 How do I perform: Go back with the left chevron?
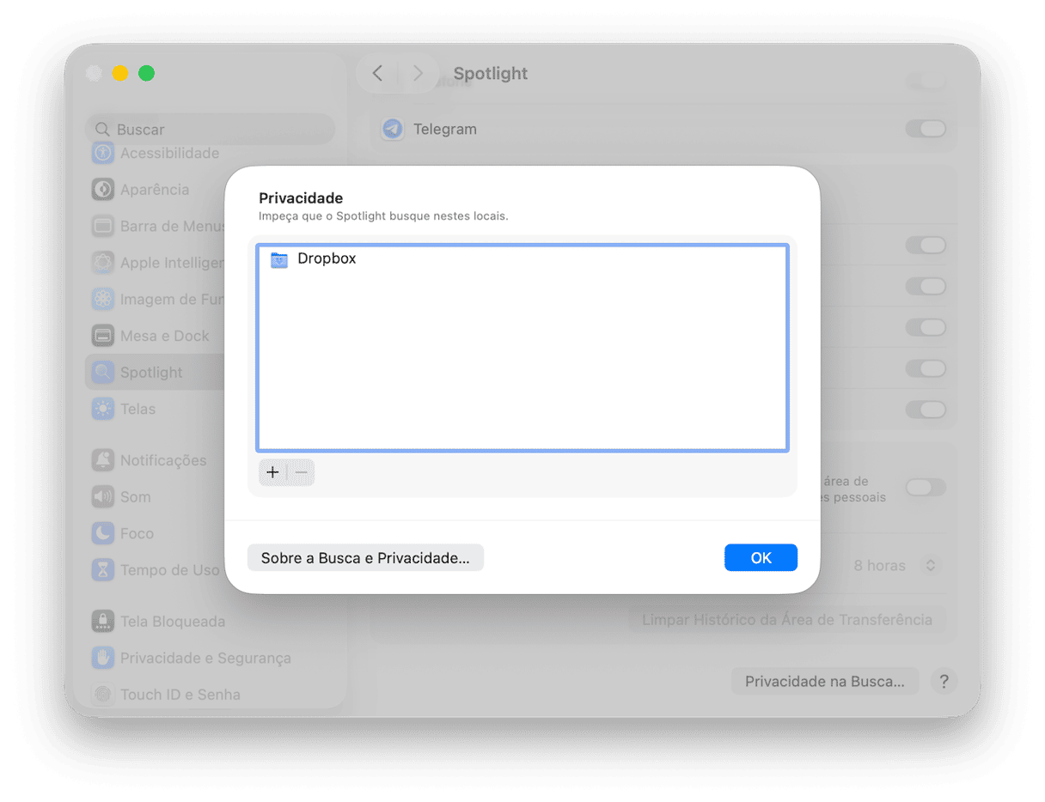(x=377, y=73)
